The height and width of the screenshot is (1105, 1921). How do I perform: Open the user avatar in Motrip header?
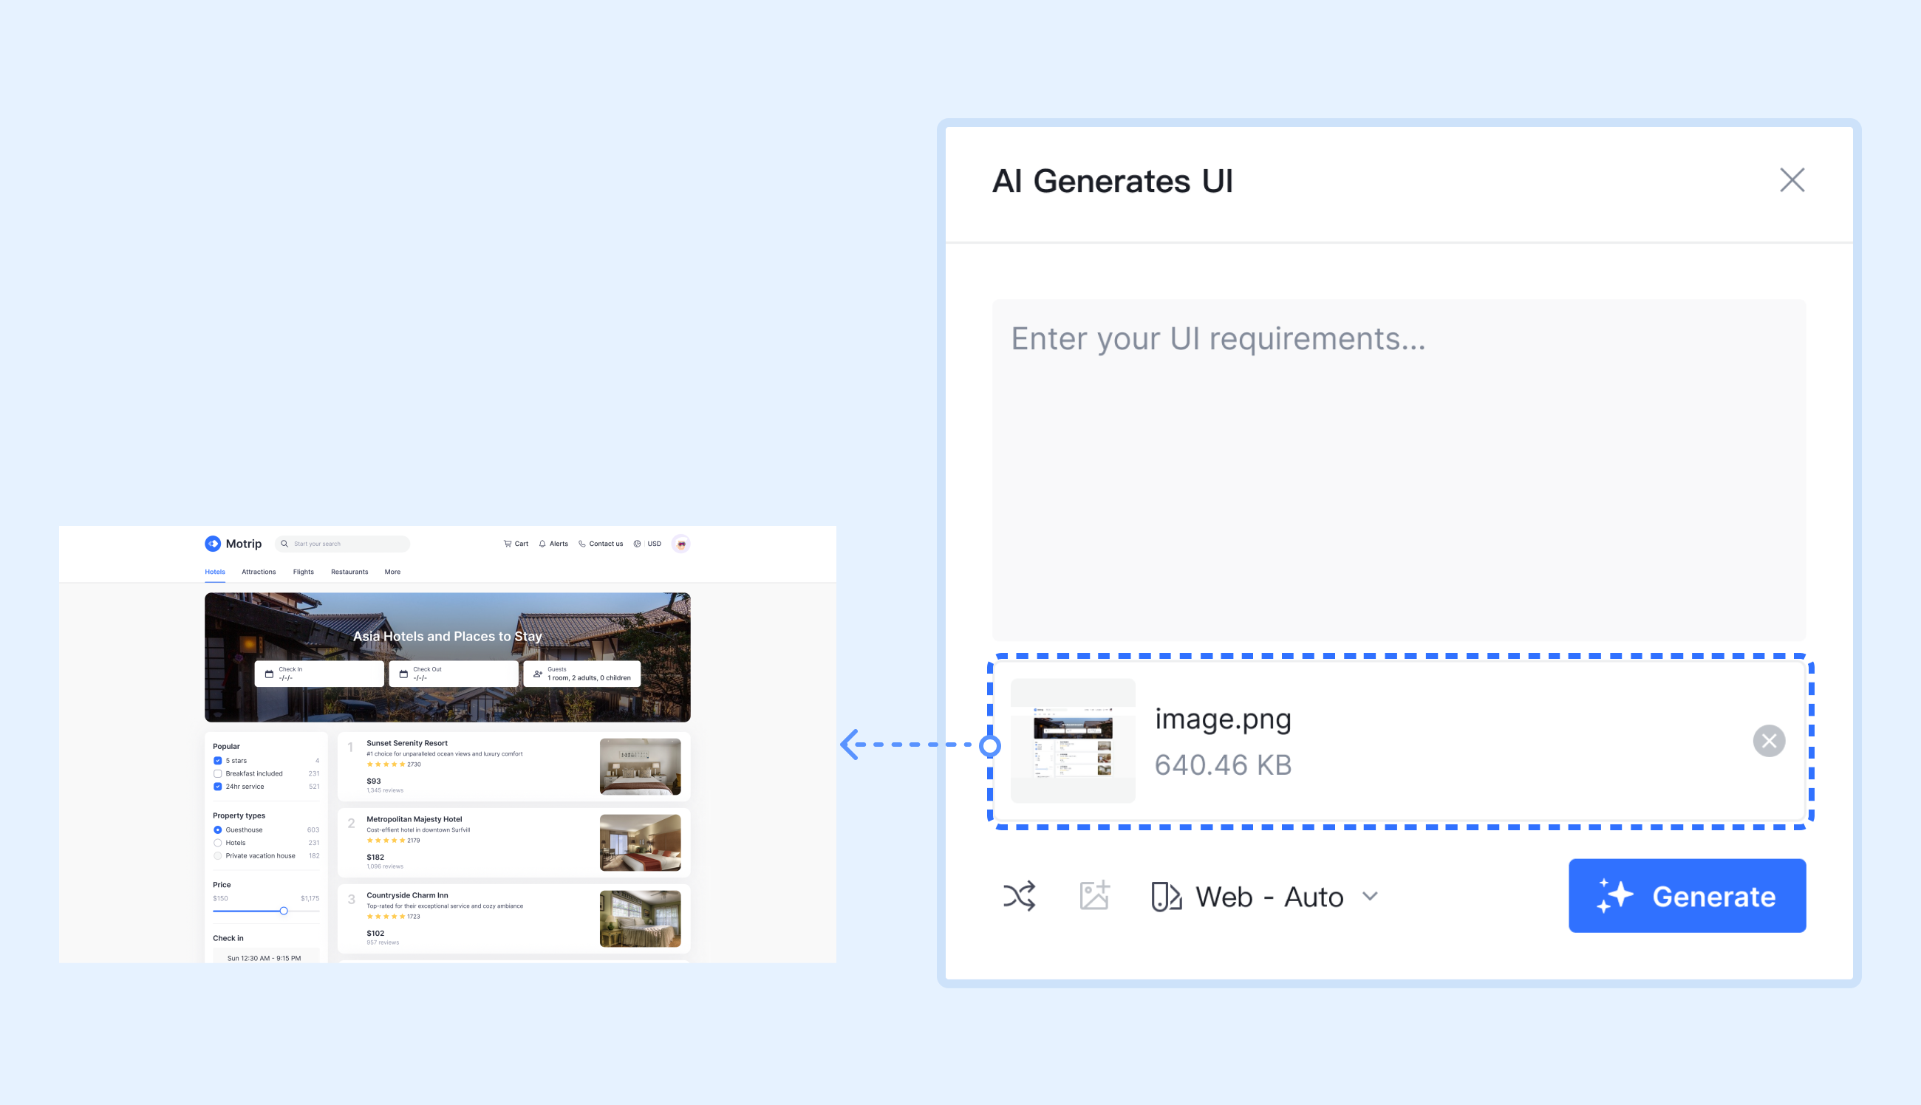point(680,544)
